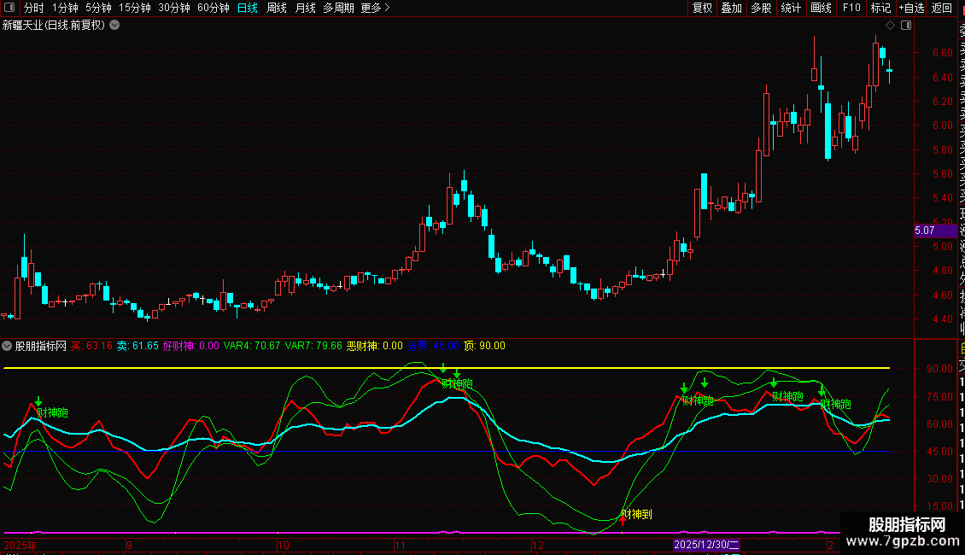965x555 pixels.
Task: Open the 统计 statistics tool
Action: (x=791, y=8)
